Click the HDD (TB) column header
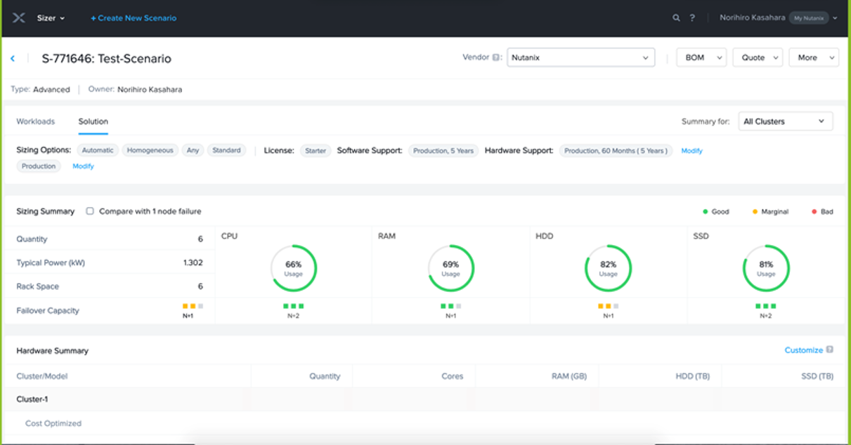The image size is (851, 445). pos(693,376)
